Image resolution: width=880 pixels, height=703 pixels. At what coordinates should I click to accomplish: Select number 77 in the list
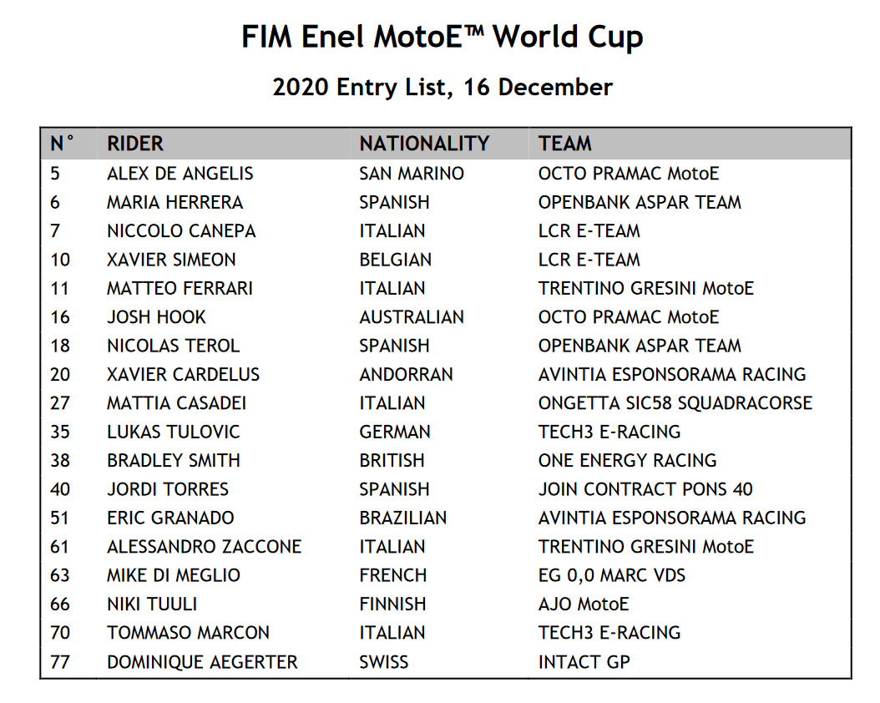[60, 662]
